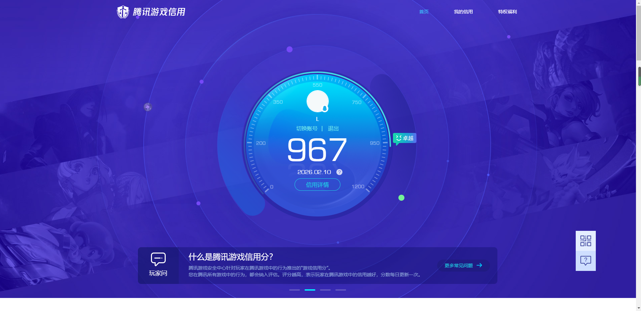The height and width of the screenshot is (311, 641).
Task: Click the 967 credit score number
Action: coord(317,151)
